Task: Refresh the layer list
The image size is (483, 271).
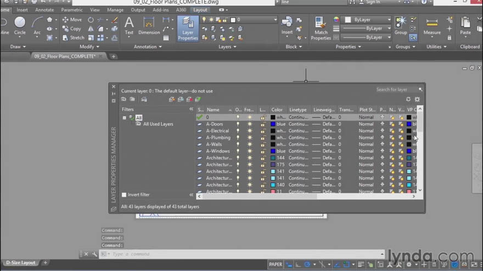Action: (408, 99)
